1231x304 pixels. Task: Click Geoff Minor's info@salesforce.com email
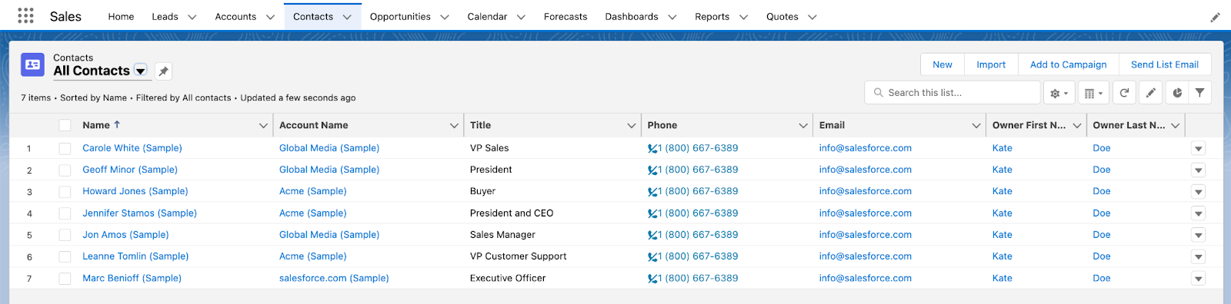coord(866,170)
